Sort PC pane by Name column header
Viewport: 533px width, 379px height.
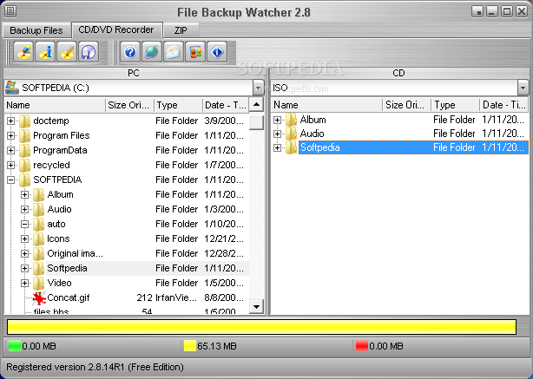55,105
